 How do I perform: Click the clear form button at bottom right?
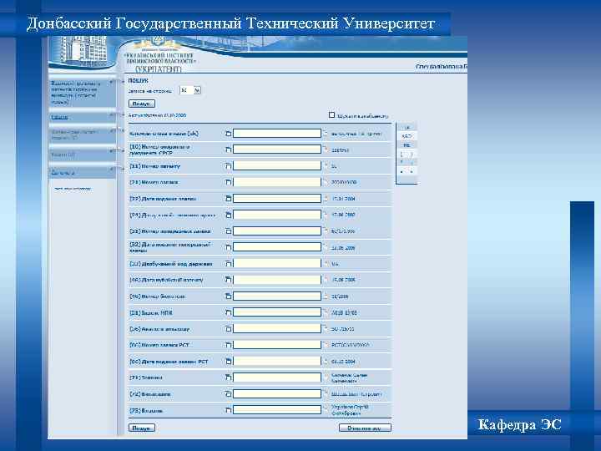click(x=365, y=428)
